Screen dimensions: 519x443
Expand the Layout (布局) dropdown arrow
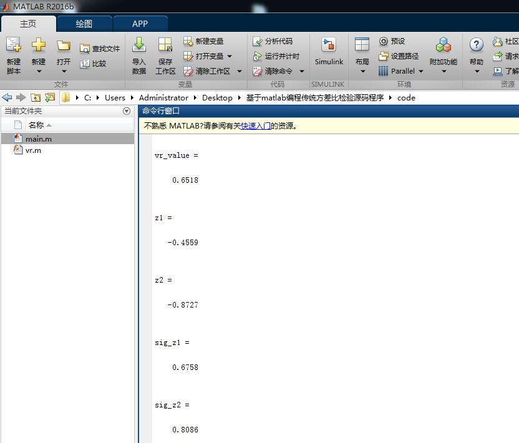click(x=362, y=71)
